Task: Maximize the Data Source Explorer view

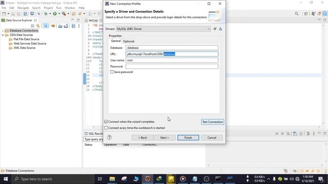Action: [x=78, y=20]
